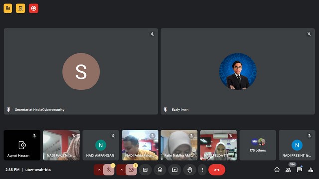The image size is (319, 179).
Task: Toggle closed captions button
Action: coord(145,170)
